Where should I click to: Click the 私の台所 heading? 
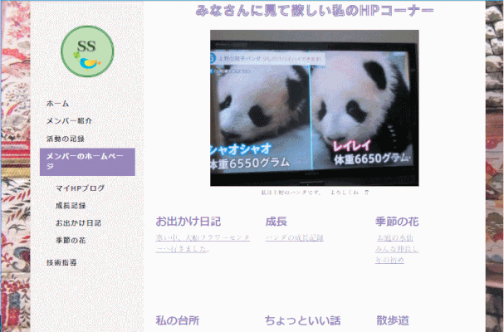(x=178, y=320)
